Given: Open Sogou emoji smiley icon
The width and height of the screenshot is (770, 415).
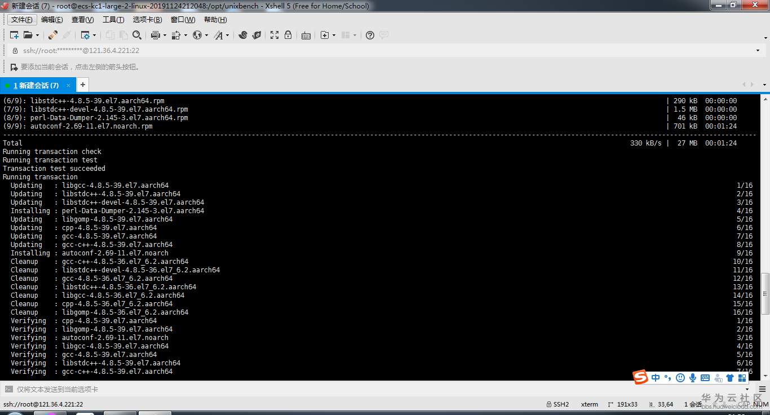Looking at the screenshot, I should (x=680, y=378).
